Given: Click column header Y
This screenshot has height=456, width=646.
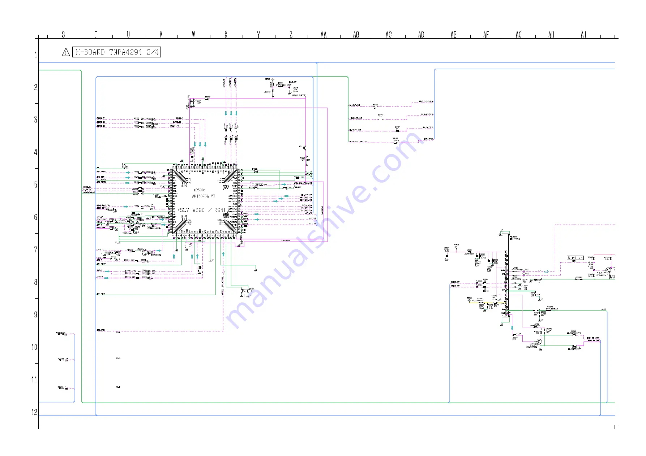Looking at the screenshot, I should (258, 35).
